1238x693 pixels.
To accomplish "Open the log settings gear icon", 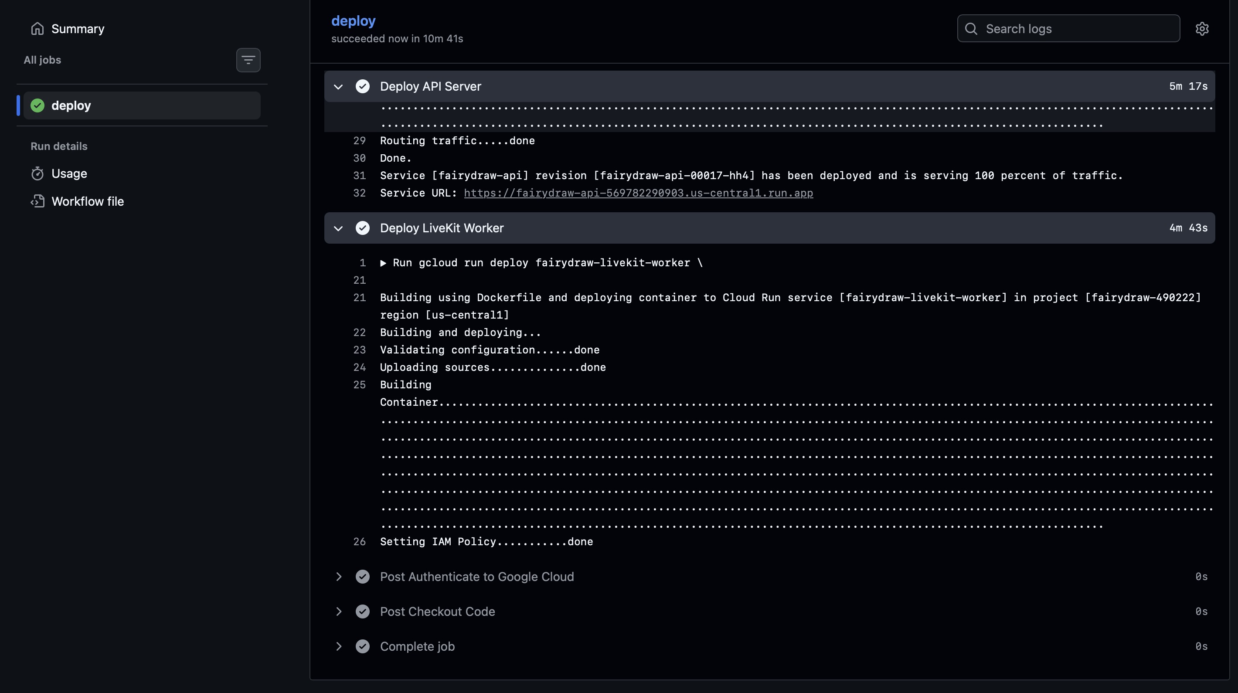I will (x=1201, y=29).
